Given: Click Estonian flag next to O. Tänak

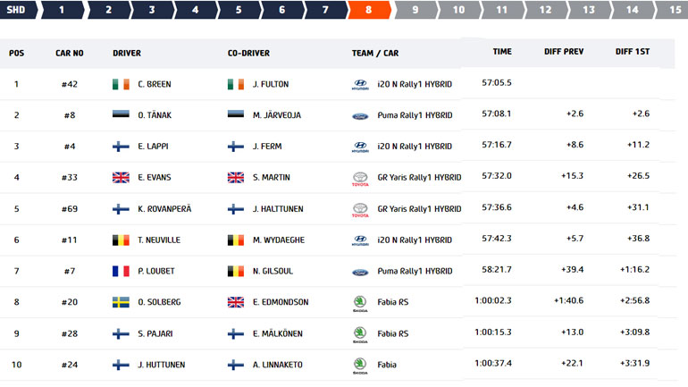Looking at the screenshot, I should (121, 115).
